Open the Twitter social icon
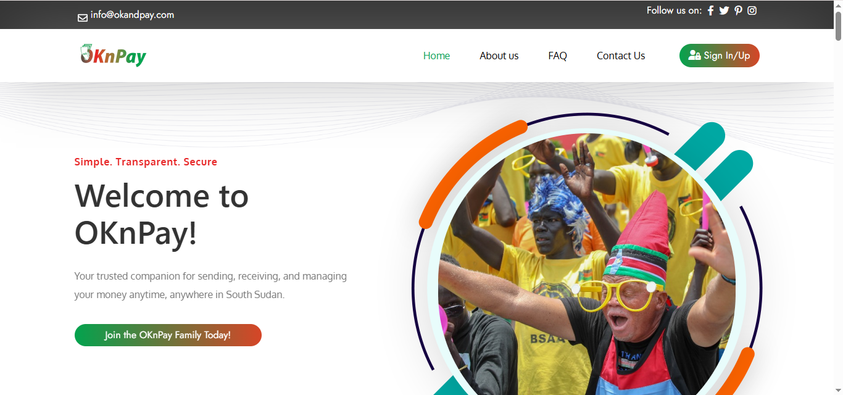The image size is (843, 395). click(x=724, y=10)
